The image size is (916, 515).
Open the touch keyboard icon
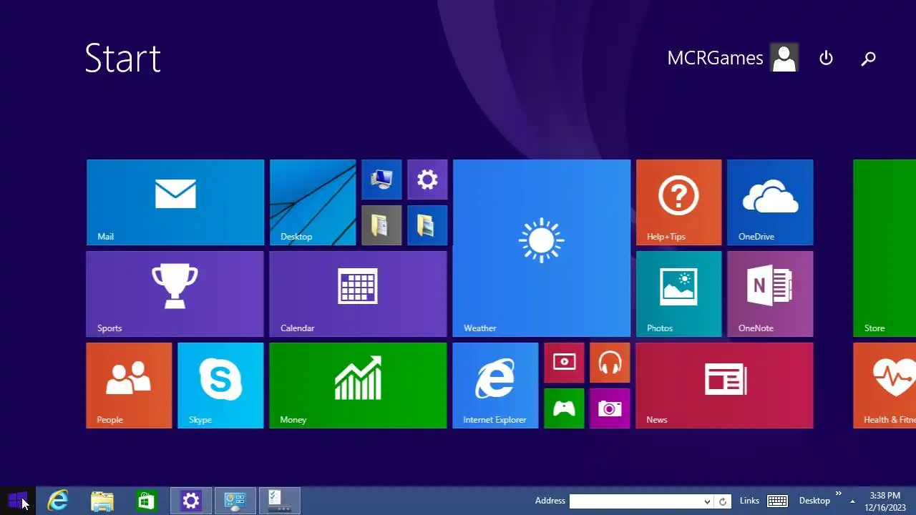[777, 501]
